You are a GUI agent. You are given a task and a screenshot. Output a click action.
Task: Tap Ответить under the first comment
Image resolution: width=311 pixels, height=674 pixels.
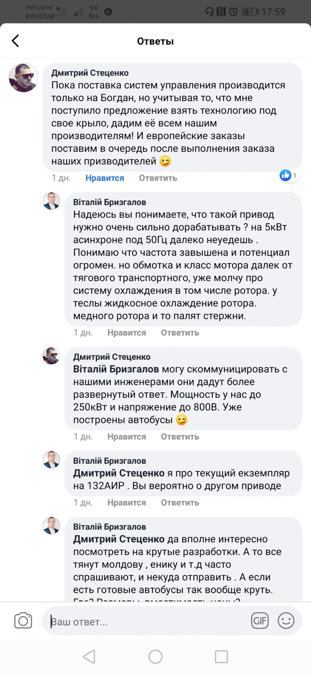click(x=158, y=178)
